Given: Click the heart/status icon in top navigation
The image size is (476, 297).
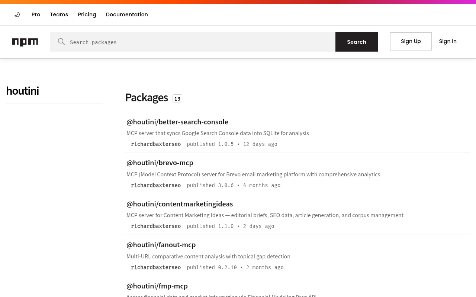Looking at the screenshot, I should tap(17, 14).
